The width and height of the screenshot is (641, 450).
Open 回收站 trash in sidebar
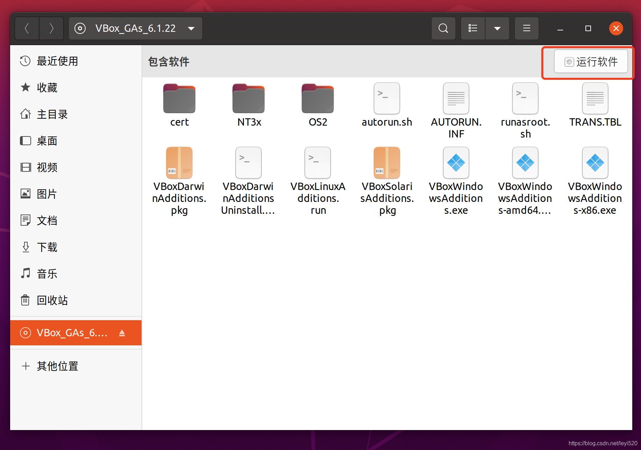[76, 301]
